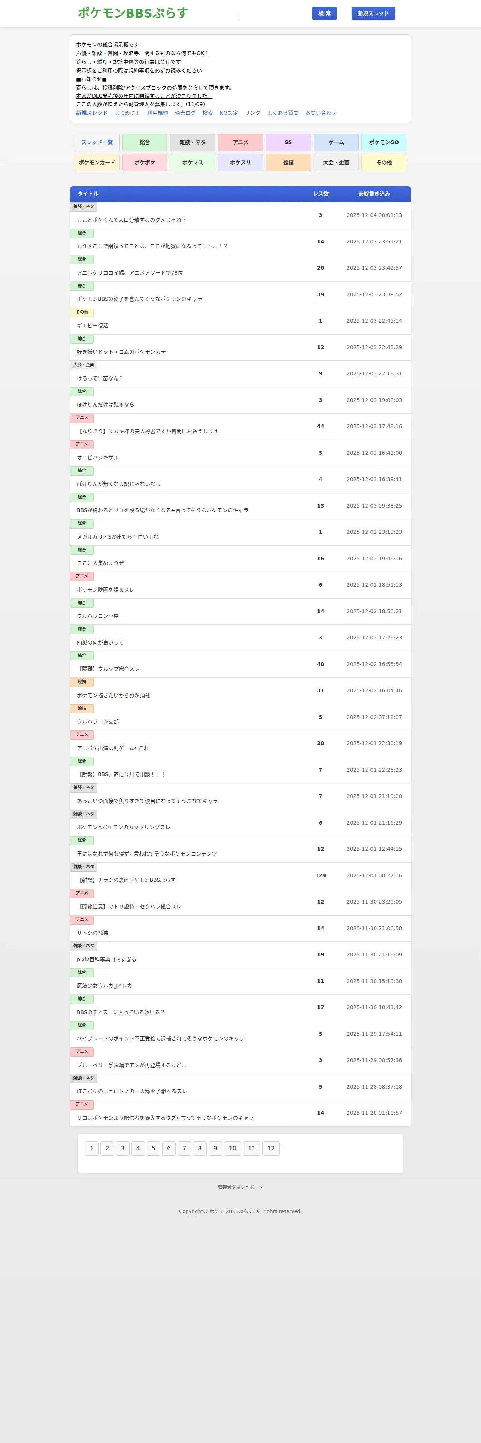Go to pagination page 5
Image resolution: width=481 pixels, height=1443 pixels.
point(154,1148)
